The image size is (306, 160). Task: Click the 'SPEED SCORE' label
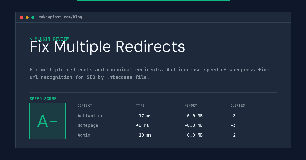coord(43,99)
